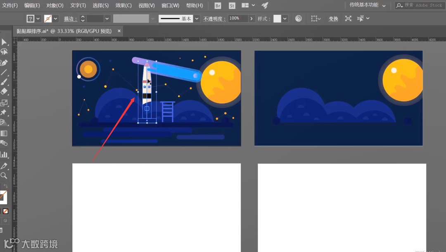The width and height of the screenshot is (446, 252).
Task: Select the Pen tool
Action: pos(4,62)
